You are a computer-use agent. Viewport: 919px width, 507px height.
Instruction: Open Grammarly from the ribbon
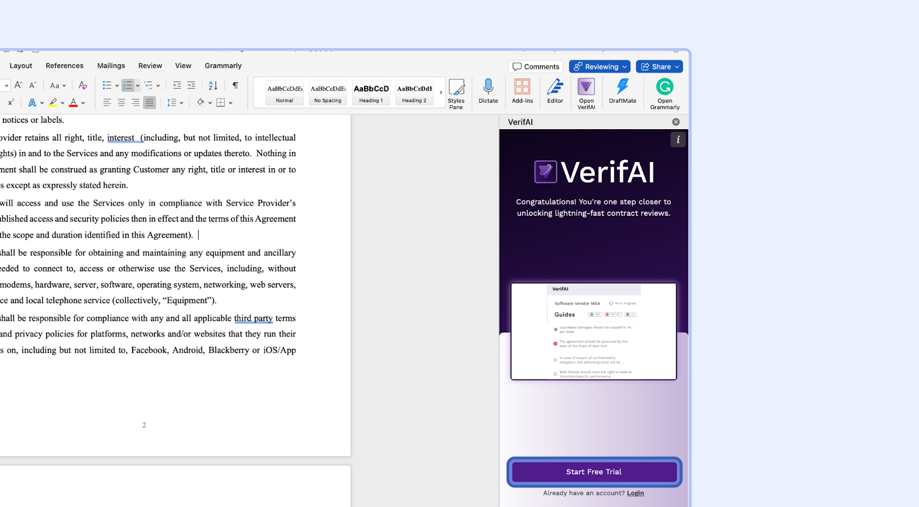(665, 93)
